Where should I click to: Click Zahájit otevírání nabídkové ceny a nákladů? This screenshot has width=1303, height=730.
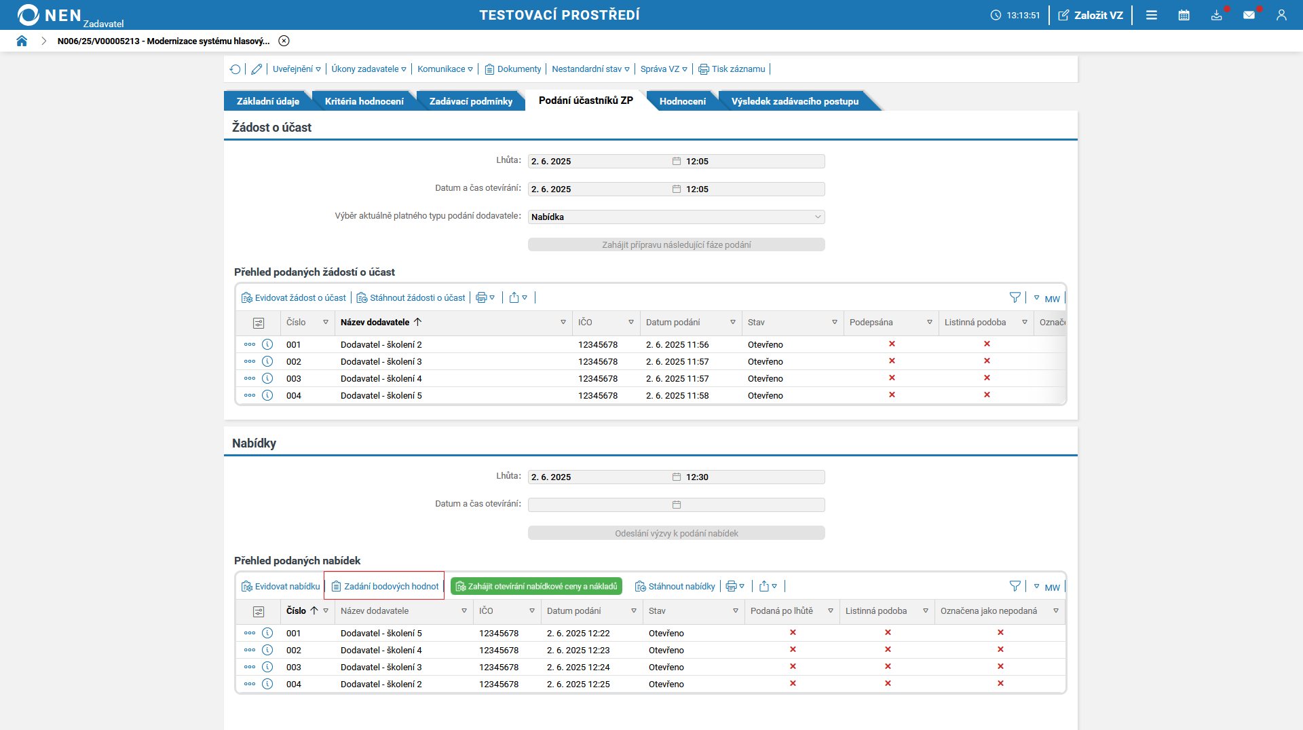pos(536,586)
